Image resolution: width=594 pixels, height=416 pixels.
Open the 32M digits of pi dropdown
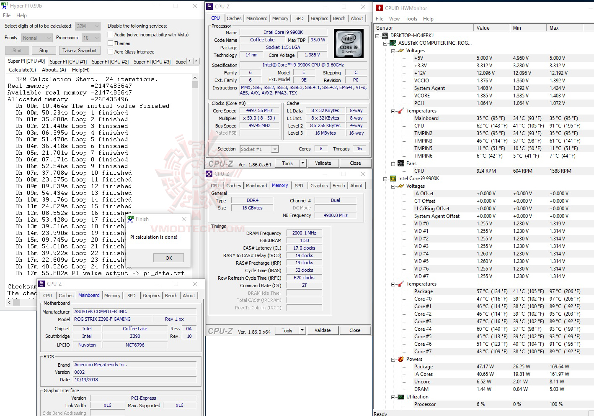(x=88, y=26)
